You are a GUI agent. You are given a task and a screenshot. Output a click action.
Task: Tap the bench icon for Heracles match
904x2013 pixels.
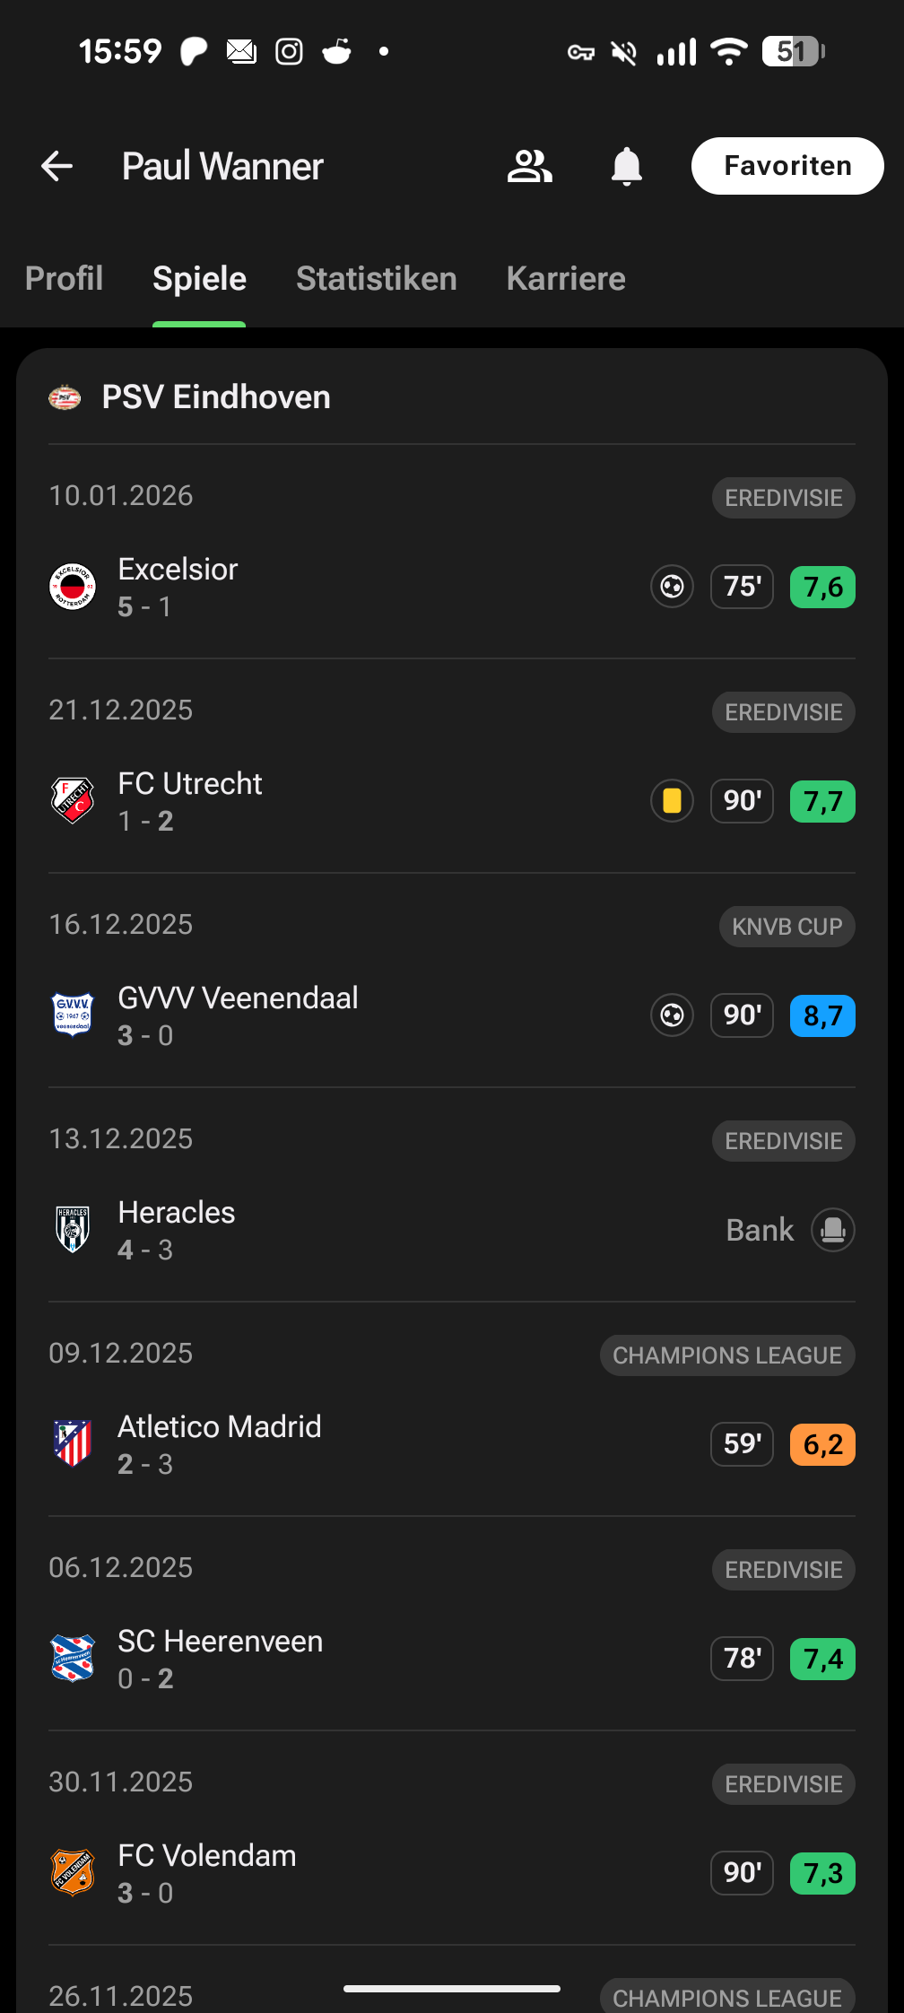(x=833, y=1230)
